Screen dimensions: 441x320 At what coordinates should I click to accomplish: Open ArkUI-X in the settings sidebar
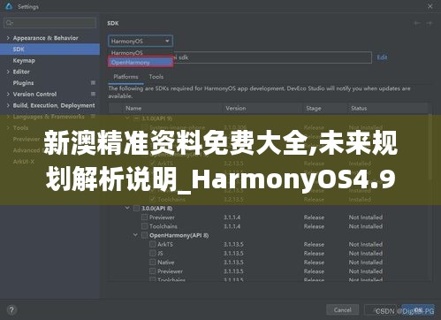(x=24, y=162)
